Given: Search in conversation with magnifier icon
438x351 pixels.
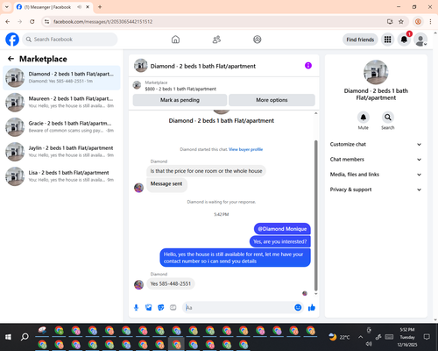Looking at the screenshot, I should (x=388, y=118).
